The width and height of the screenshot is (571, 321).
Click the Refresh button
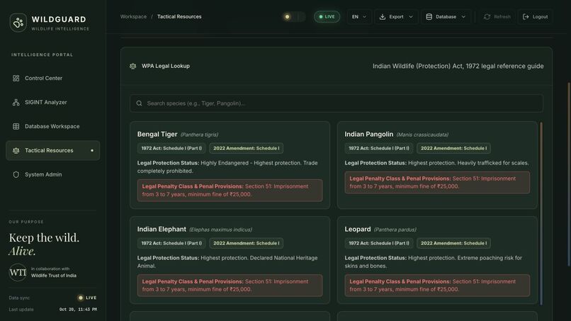tap(497, 17)
